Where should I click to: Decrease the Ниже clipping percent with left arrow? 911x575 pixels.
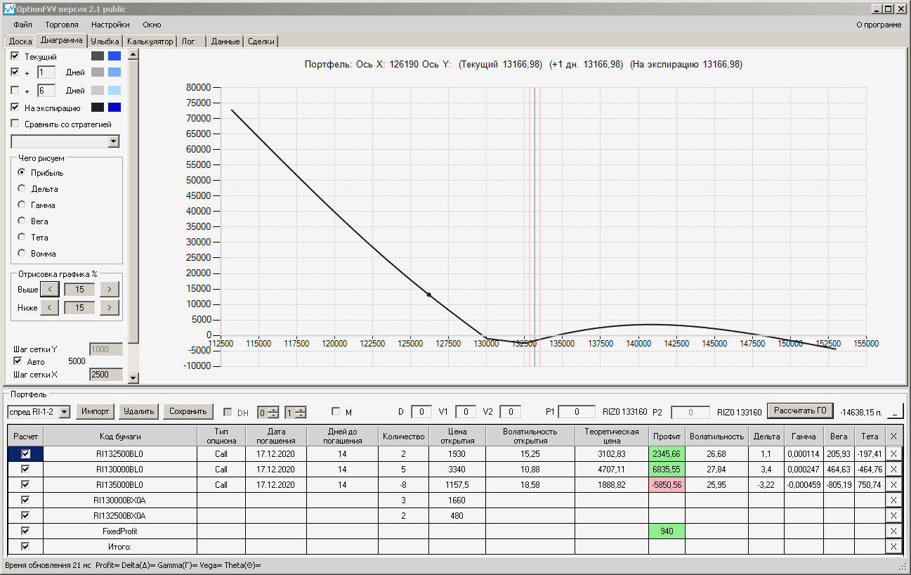click(x=49, y=307)
